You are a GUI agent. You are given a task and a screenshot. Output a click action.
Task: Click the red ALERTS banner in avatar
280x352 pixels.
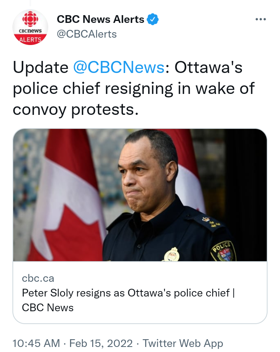coord(30,39)
